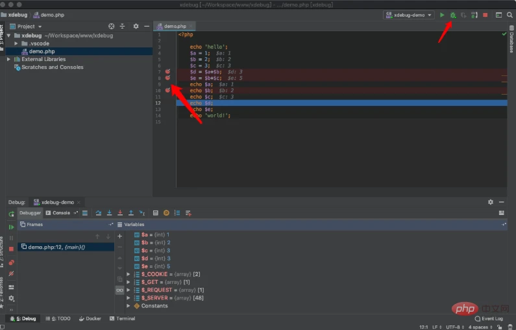516x330 pixels.
Task: Stop the debug session in the debug sidebar
Action: [11, 249]
